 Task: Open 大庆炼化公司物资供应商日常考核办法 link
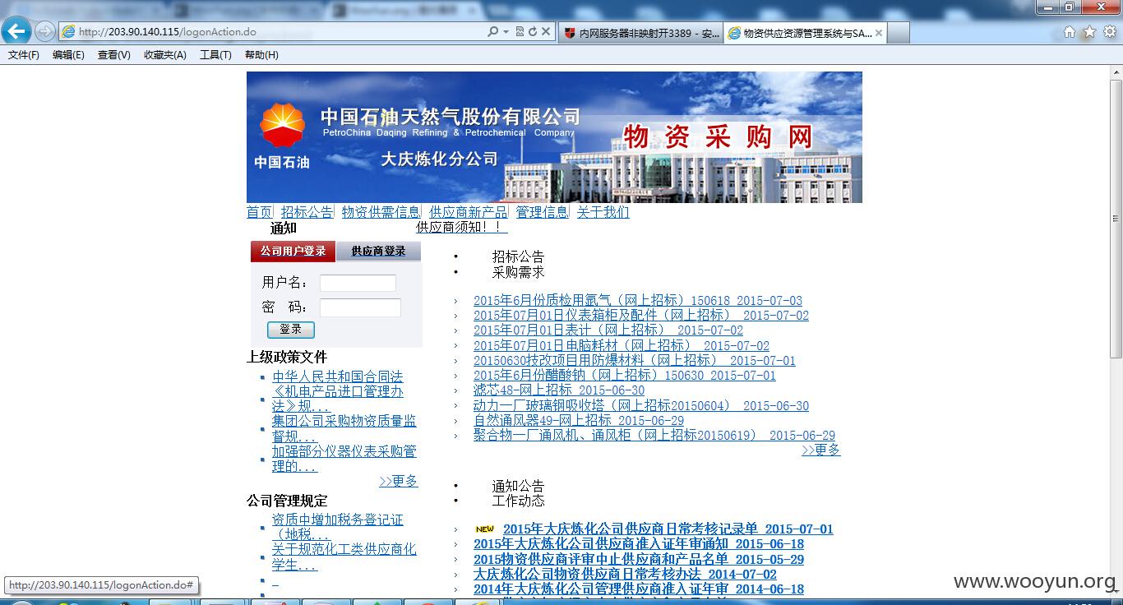click(x=625, y=575)
